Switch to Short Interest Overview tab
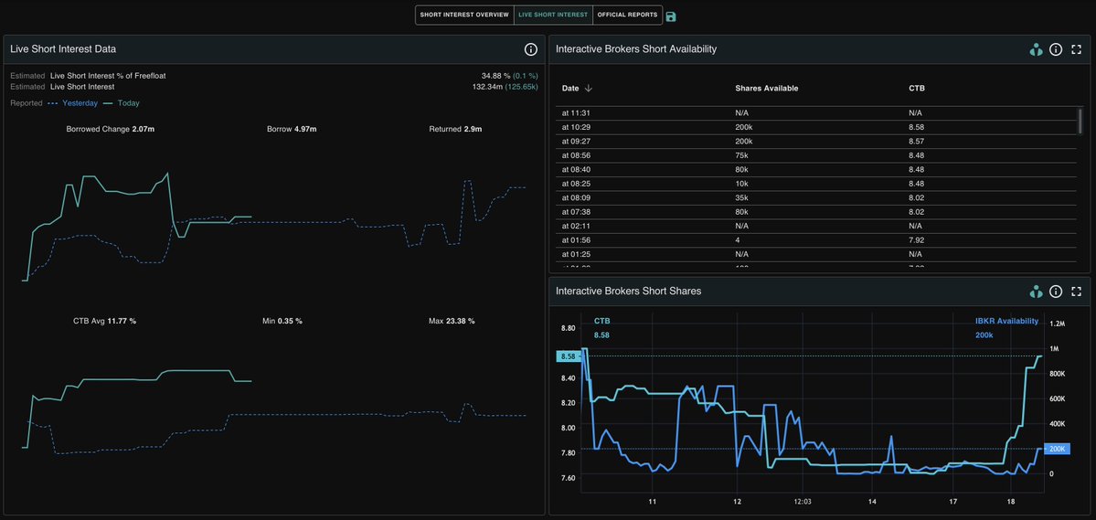Image resolution: width=1096 pixels, height=520 pixels. click(x=464, y=15)
